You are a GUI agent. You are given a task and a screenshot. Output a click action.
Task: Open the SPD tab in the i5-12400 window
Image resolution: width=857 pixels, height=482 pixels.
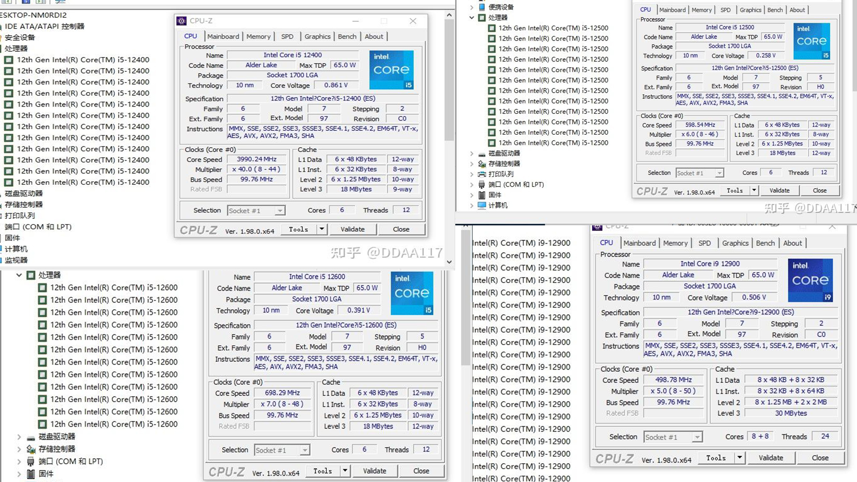click(x=287, y=37)
